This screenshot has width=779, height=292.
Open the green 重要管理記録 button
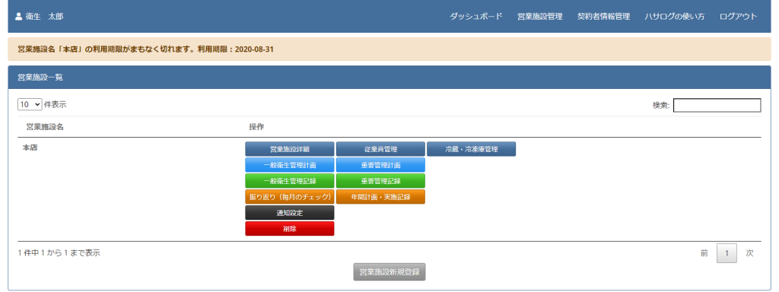coord(380,181)
